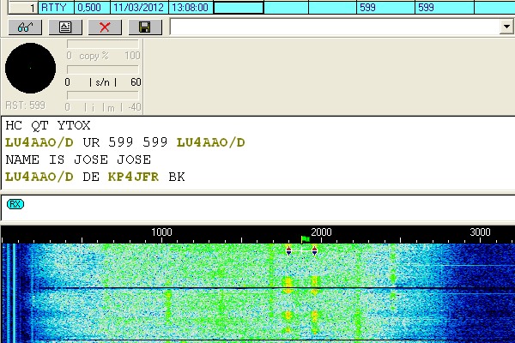Click the copy % meter bar
This screenshot has height=343, width=515.
103,45
